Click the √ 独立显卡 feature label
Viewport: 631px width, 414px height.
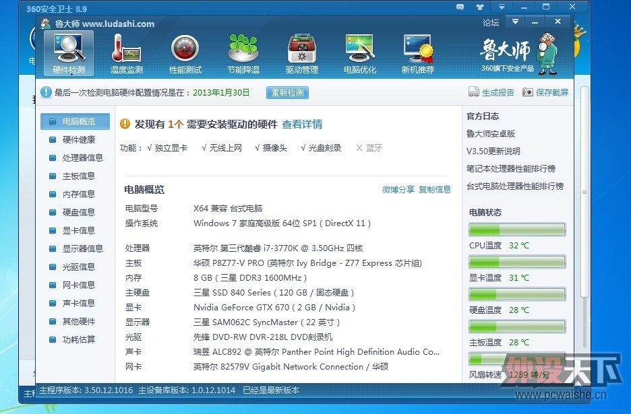pos(167,148)
